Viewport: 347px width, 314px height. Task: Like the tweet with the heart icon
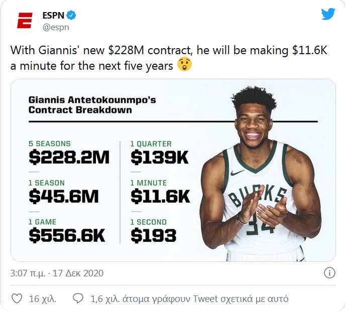(17, 299)
